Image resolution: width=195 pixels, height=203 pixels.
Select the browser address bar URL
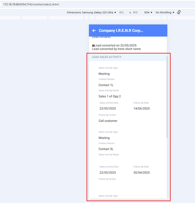(31, 4)
